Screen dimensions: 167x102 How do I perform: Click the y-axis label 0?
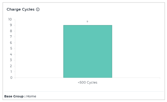[x=11, y=77]
